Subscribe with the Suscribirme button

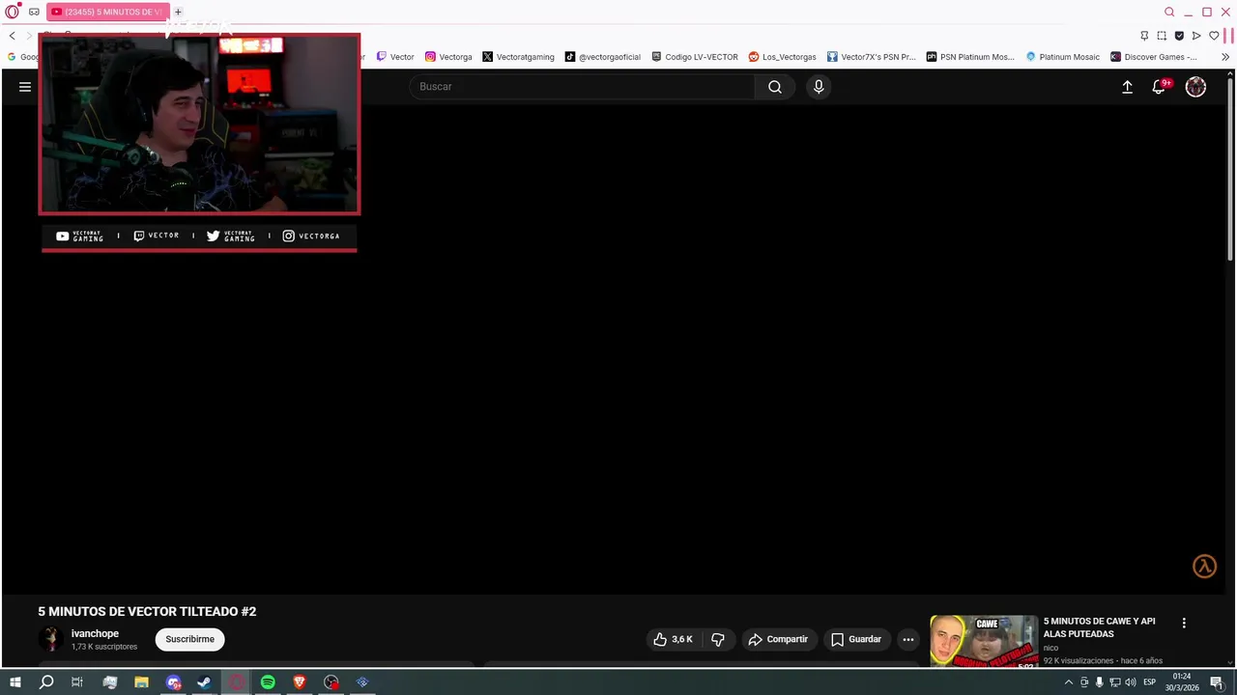tap(189, 639)
